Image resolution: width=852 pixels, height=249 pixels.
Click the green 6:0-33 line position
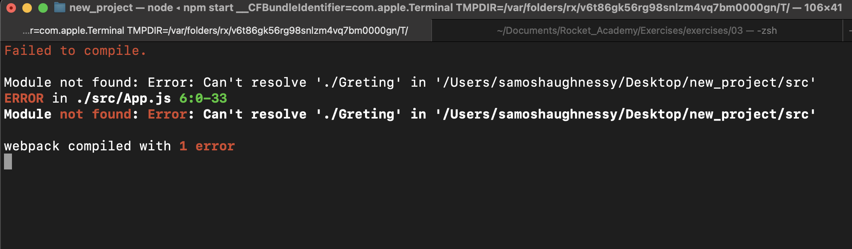203,99
